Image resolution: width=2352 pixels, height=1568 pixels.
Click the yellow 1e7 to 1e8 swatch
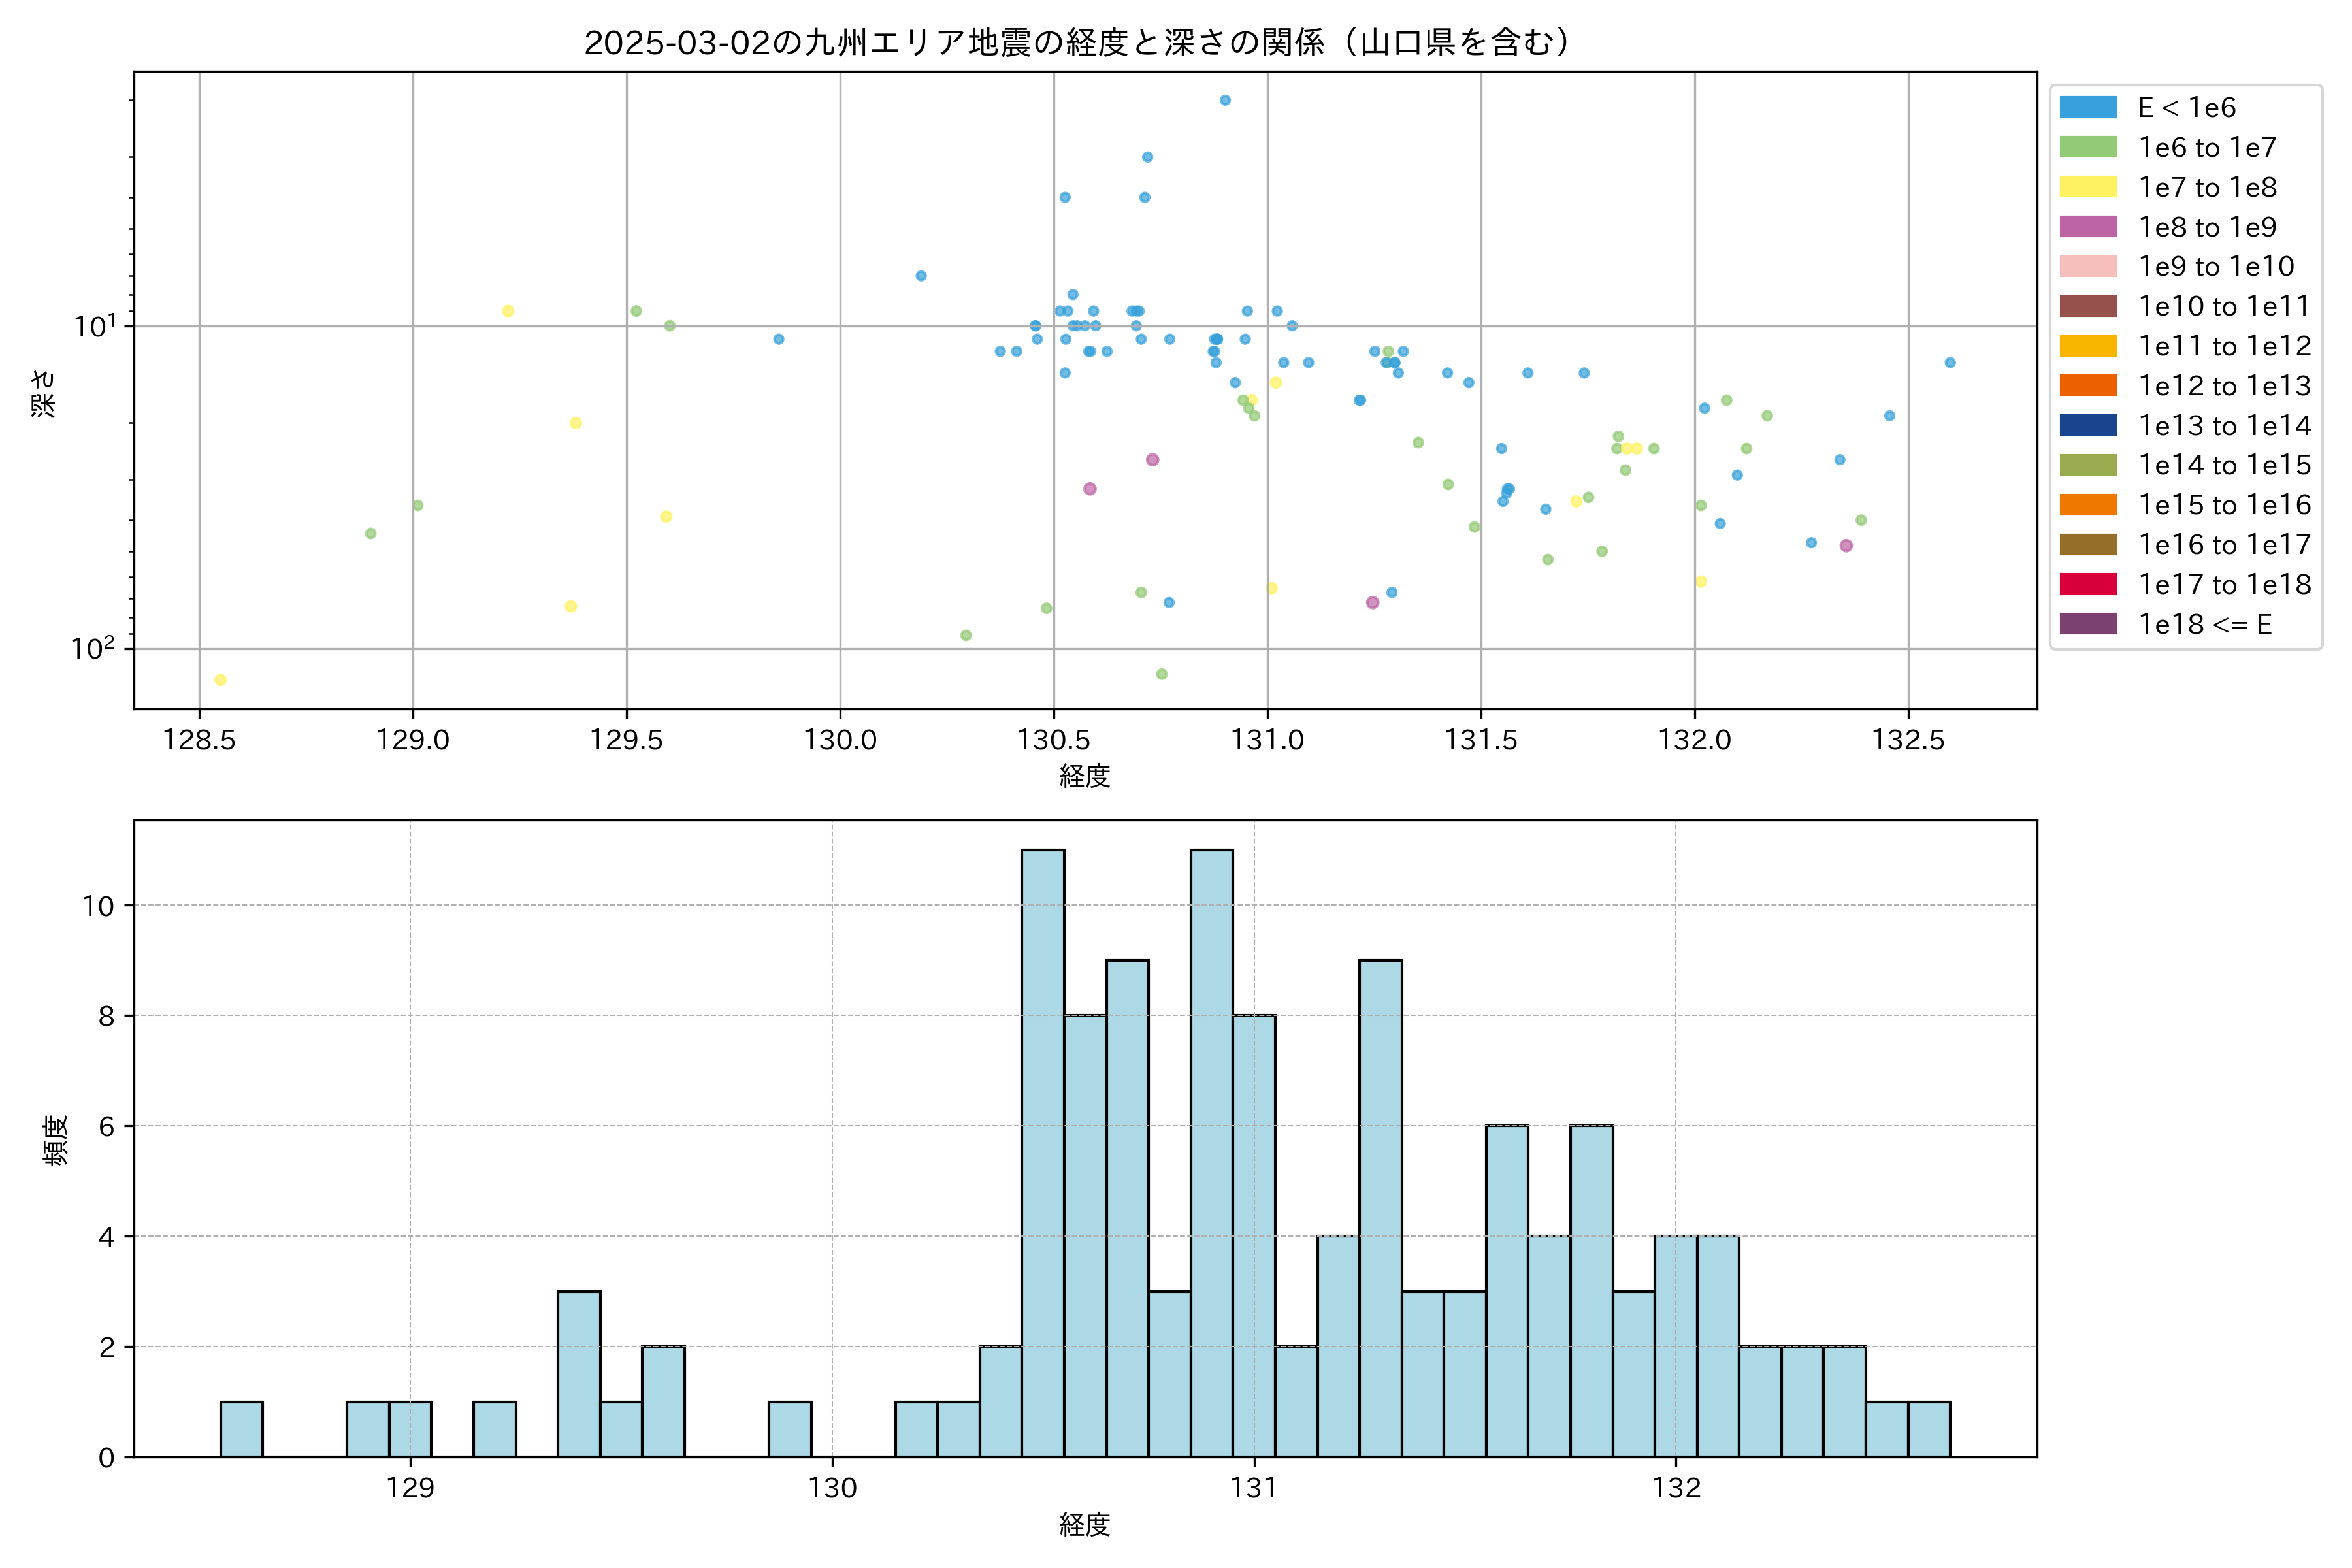coord(2087,187)
